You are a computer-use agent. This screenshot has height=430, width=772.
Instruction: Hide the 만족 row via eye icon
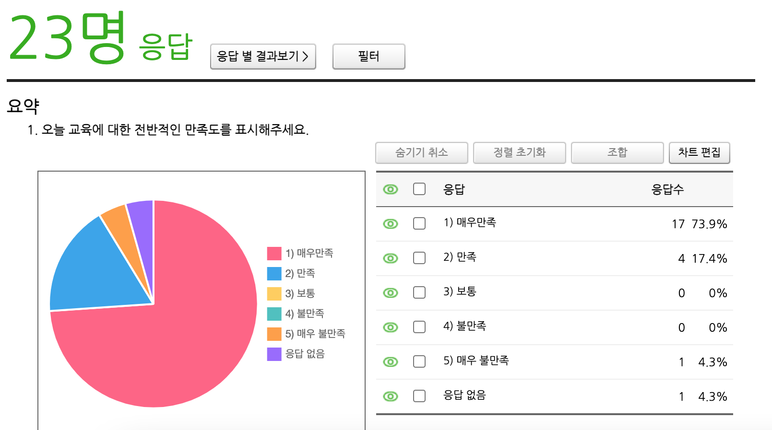click(391, 258)
